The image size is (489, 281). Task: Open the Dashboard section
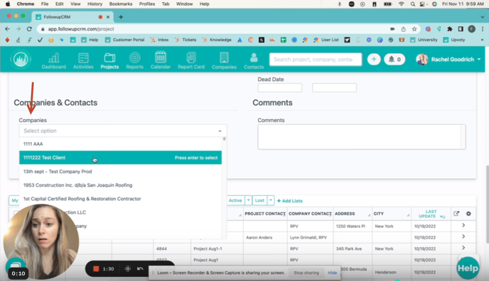[53, 60]
